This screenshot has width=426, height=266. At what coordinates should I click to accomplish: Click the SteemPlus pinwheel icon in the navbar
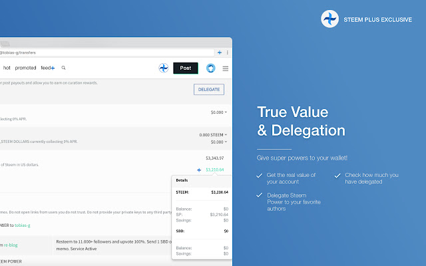coord(164,68)
